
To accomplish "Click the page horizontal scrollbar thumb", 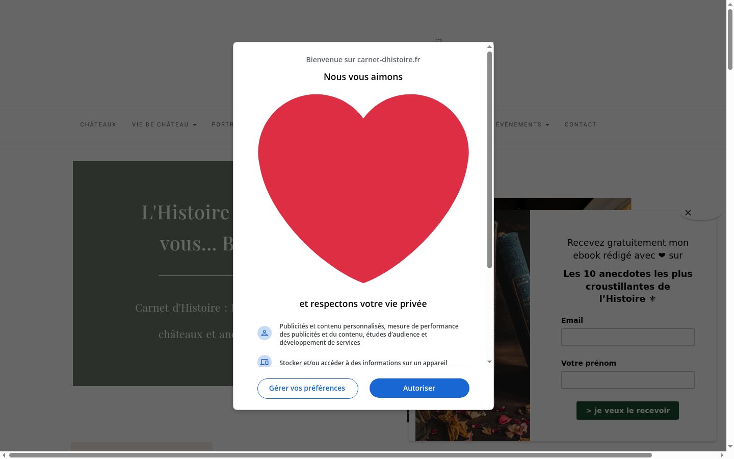I will 330,455.
